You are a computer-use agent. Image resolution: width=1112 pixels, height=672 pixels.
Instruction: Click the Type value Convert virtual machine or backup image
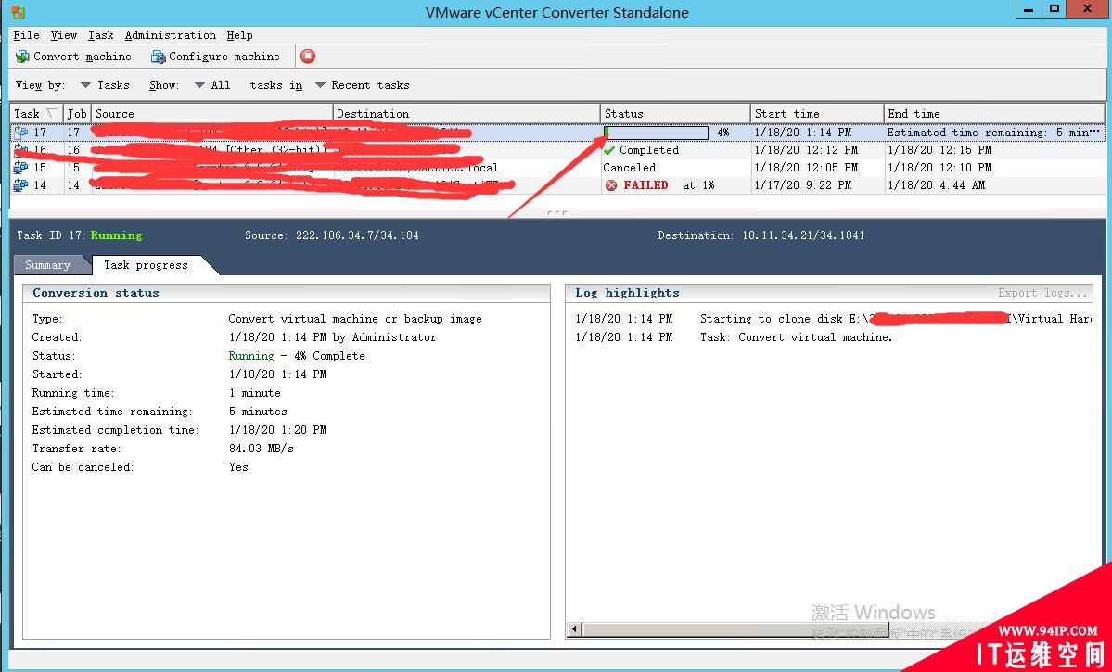coord(355,319)
